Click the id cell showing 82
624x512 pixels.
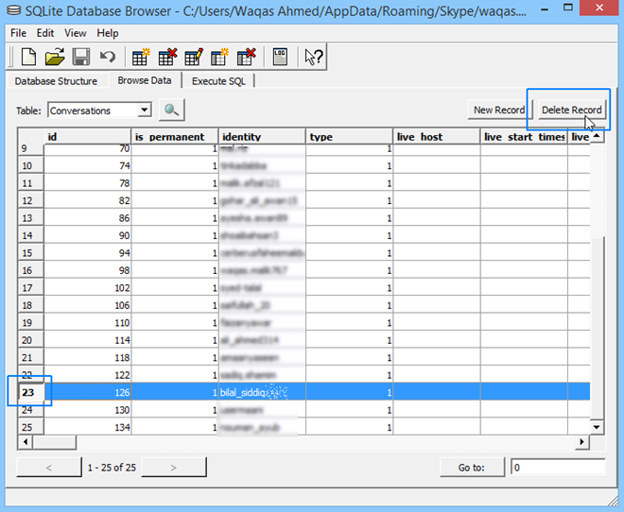pyautogui.click(x=88, y=200)
